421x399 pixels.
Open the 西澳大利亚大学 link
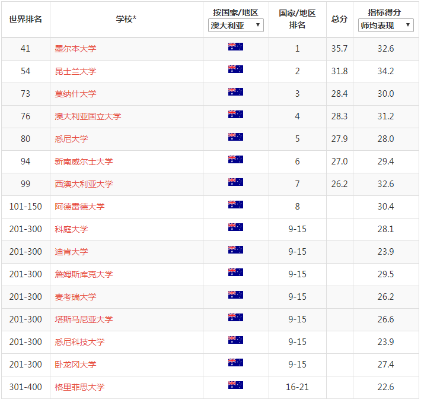click(84, 184)
